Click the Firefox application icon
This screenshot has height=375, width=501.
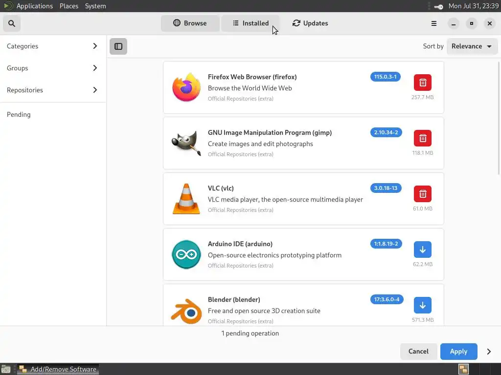tap(186, 87)
